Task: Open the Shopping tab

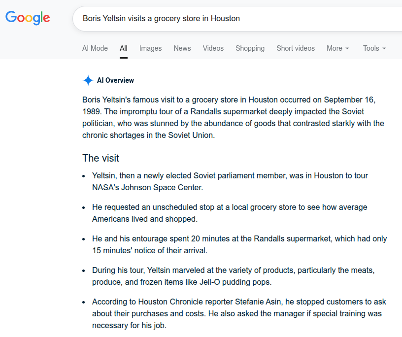Action: (250, 48)
